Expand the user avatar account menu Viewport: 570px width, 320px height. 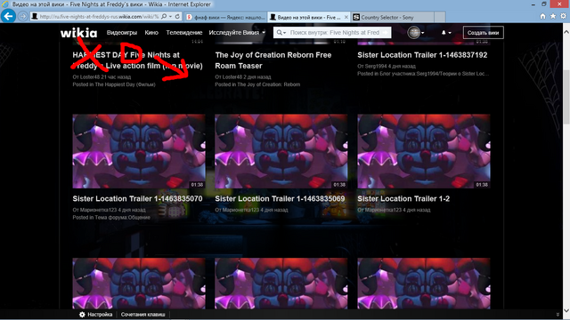[416, 33]
